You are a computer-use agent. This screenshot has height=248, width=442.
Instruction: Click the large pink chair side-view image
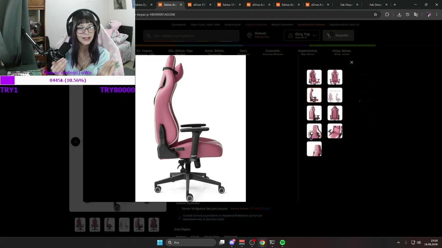tap(191, 128)
